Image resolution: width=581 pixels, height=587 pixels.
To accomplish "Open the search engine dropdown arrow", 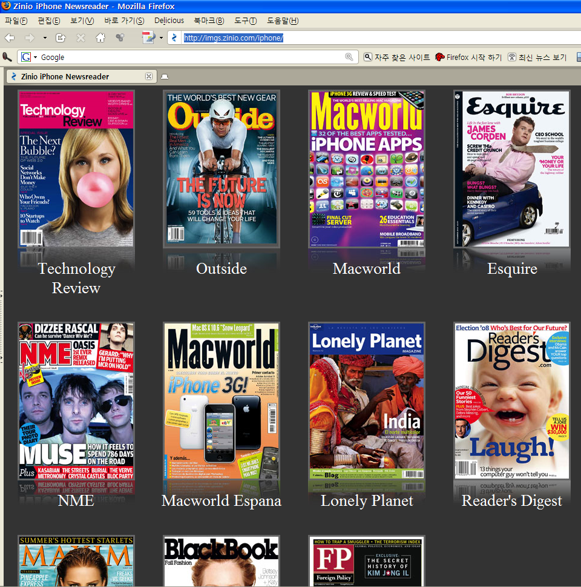I will [36, 58].
